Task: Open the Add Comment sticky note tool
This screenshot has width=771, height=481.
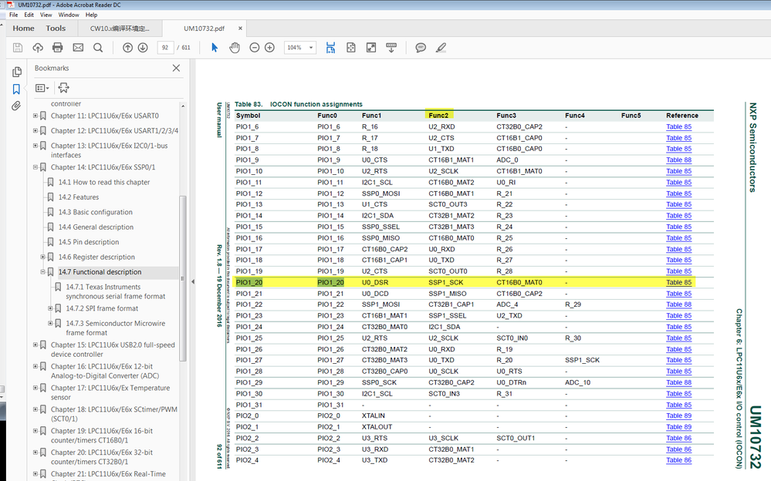Action: (x=421, y=48)
